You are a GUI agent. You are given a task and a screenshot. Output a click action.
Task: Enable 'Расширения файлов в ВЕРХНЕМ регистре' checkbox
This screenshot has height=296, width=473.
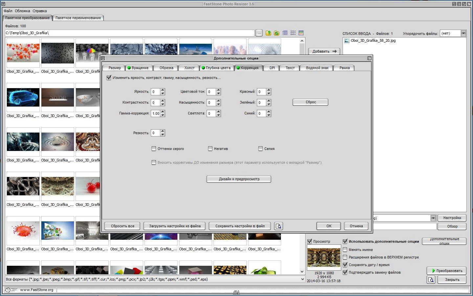coord(345,257)
